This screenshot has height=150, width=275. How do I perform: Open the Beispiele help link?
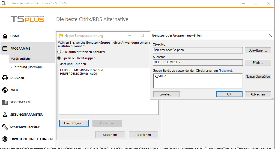pyautogui.click(x=225, y=71)
